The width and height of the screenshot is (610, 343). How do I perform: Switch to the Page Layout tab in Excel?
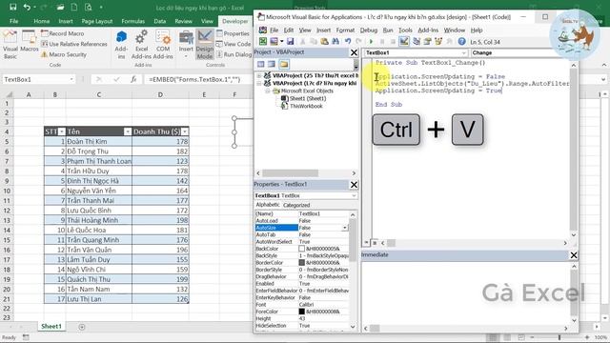(97, 21)
